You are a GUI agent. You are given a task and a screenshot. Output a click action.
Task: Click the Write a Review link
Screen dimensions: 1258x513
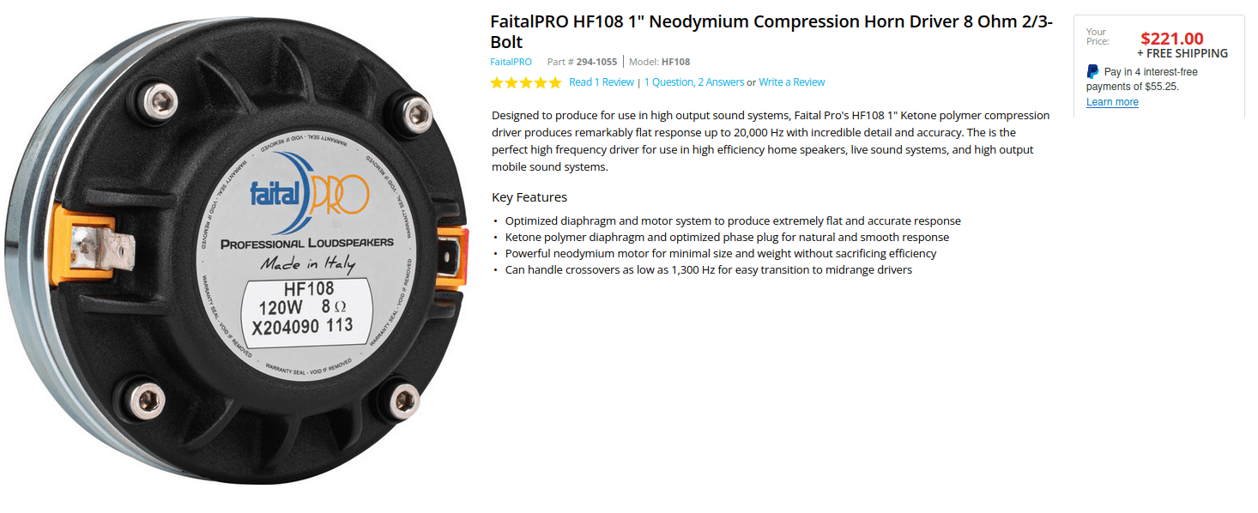click(x=791, y=82)
